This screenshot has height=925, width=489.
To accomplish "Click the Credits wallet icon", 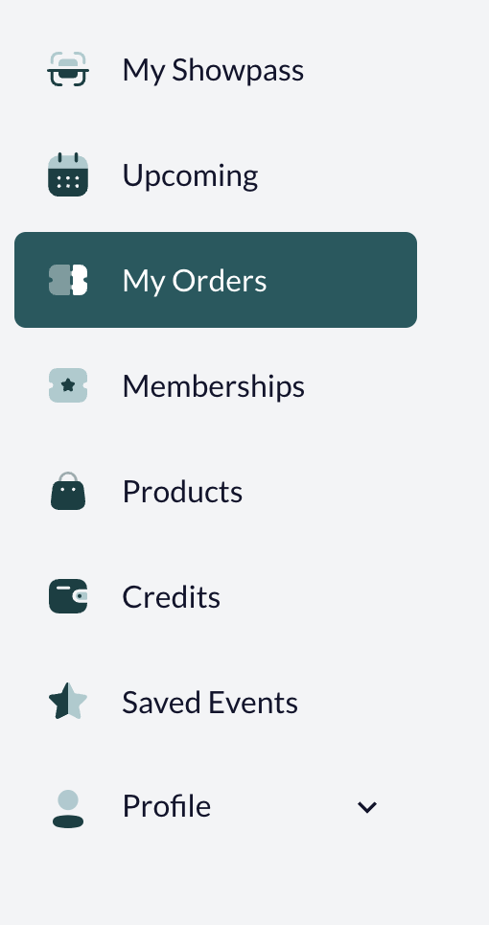I will tap(68, 596).
